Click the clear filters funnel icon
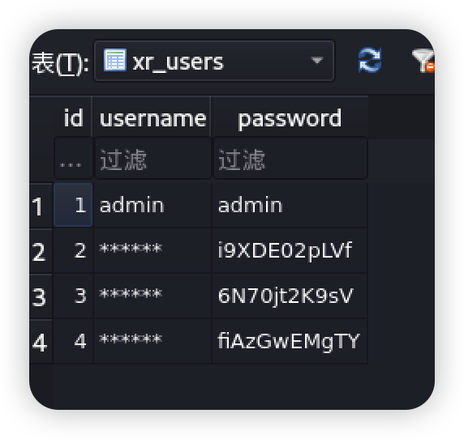 pyautogui.click(x=423, y=61)
